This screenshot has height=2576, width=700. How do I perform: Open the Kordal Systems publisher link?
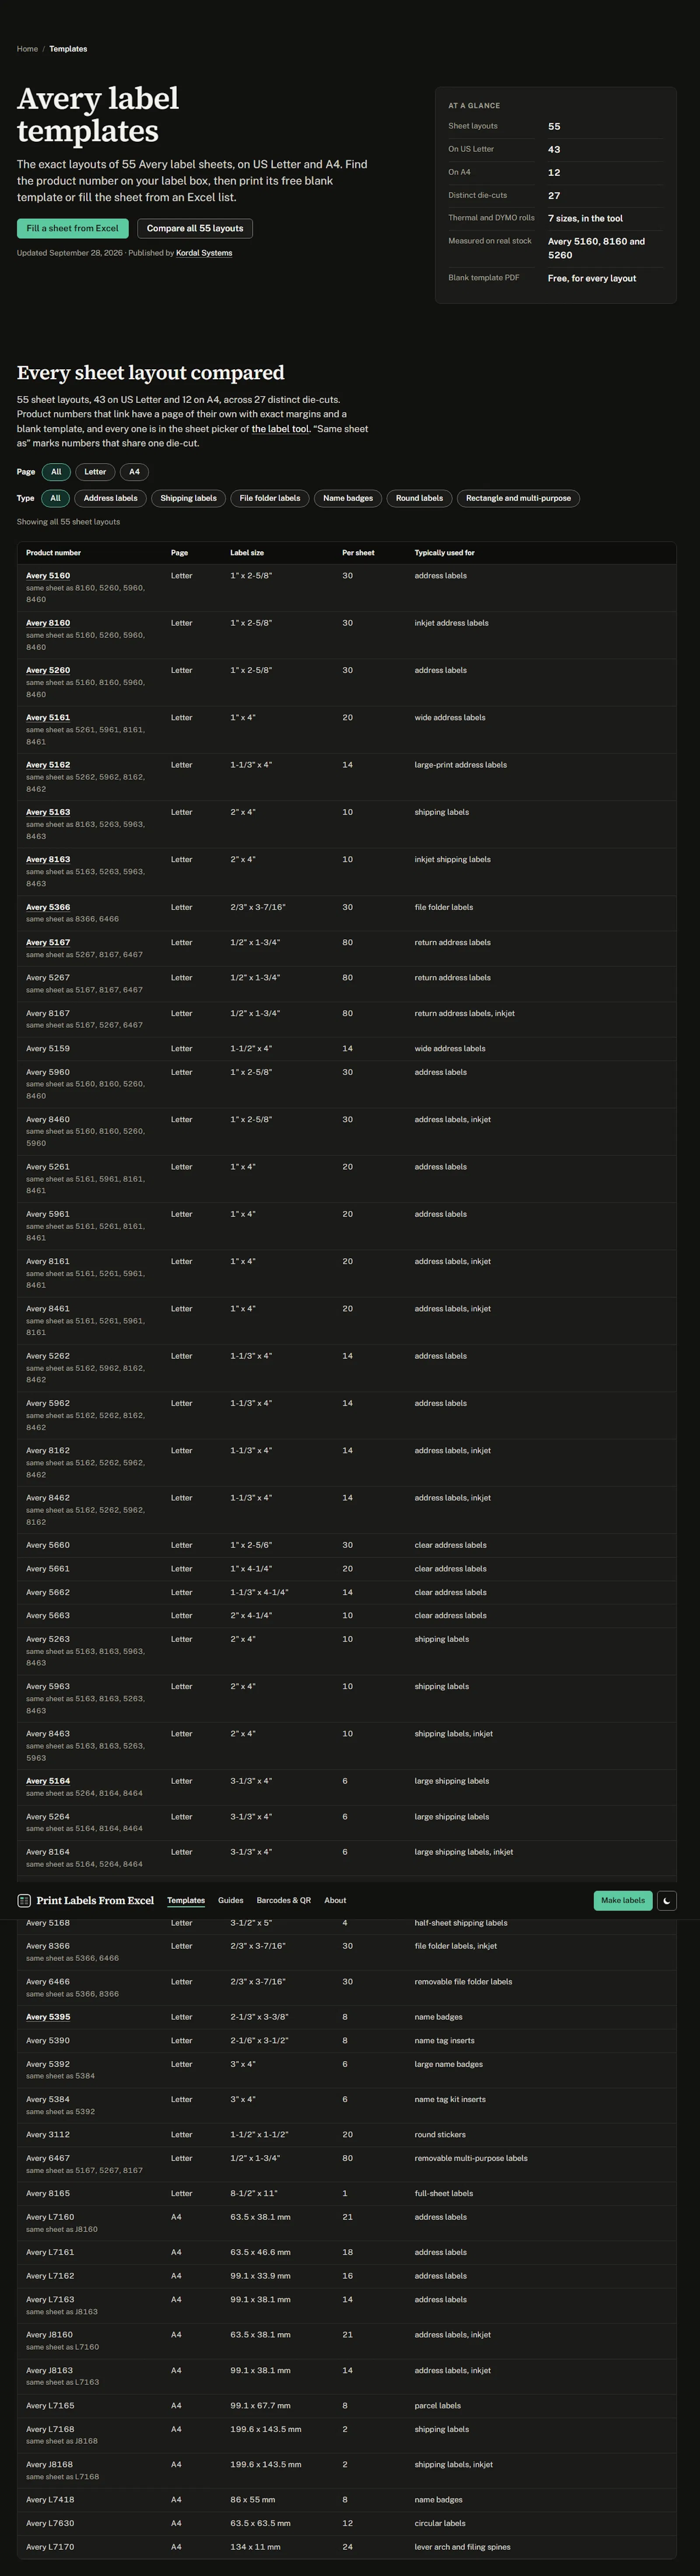204,253
